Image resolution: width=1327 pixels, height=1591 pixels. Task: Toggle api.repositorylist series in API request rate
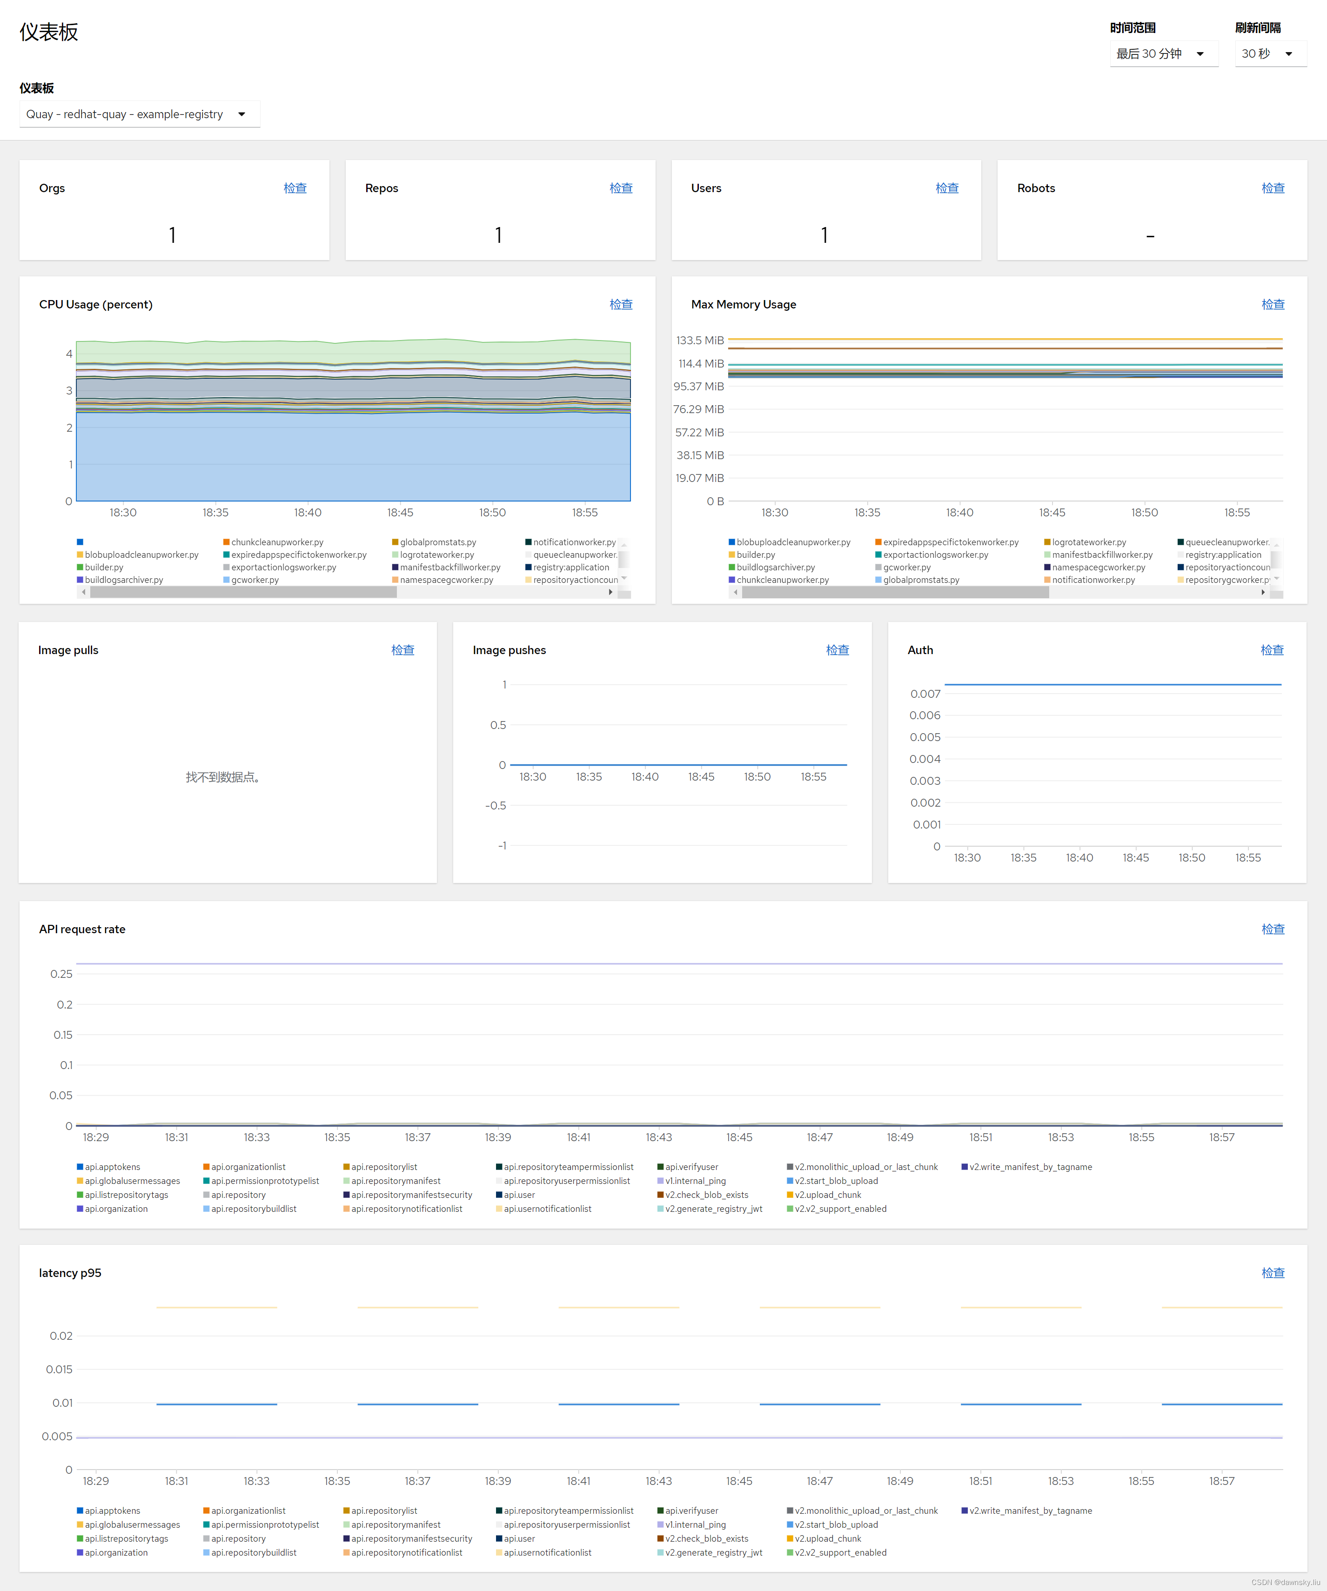click(383, 1168)
